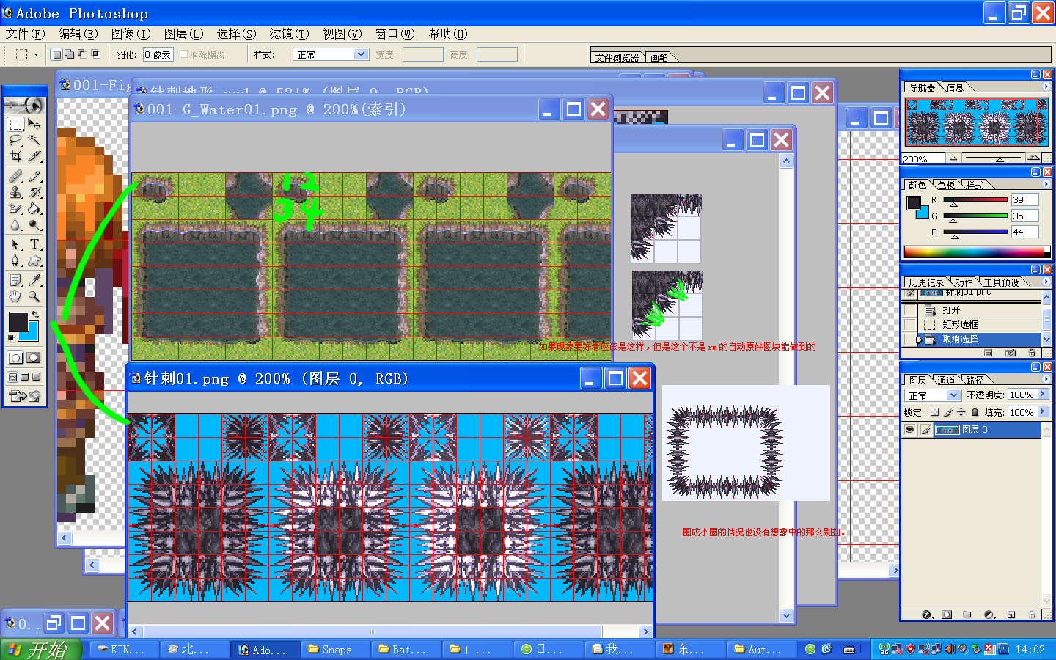Toggle lock position in Layers panel
The image size is (1056, 660).
[x=961, y=412]
